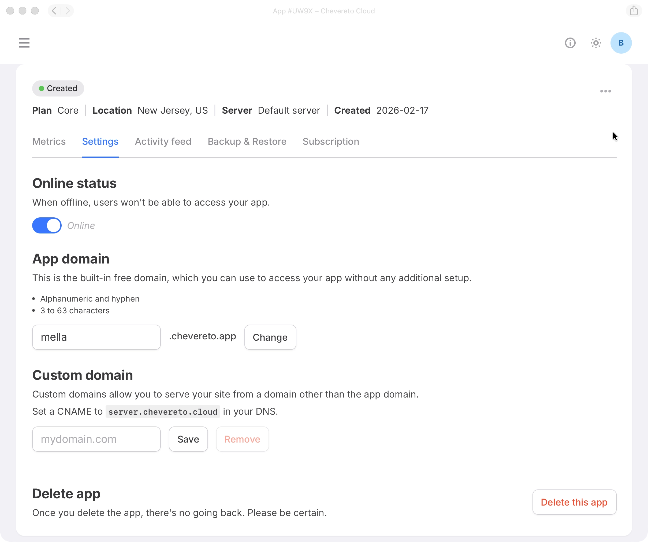
Task: Go forward with the browser forward arrow
Action: tap(68, 11)
